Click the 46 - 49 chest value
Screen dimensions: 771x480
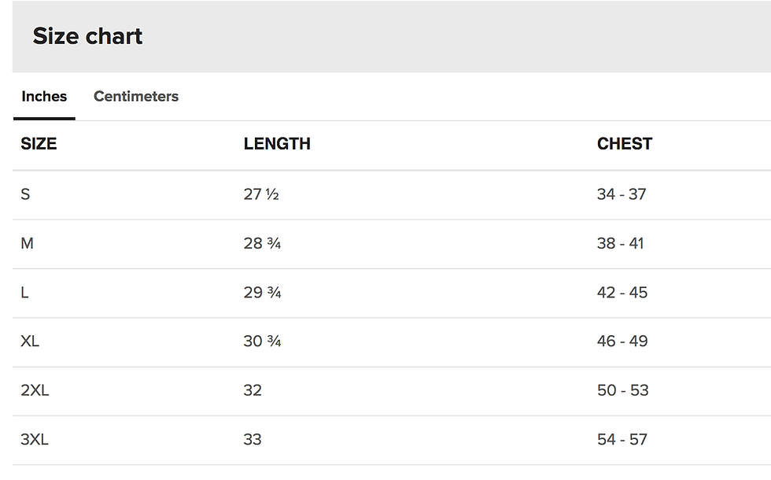tap(622, 342)
